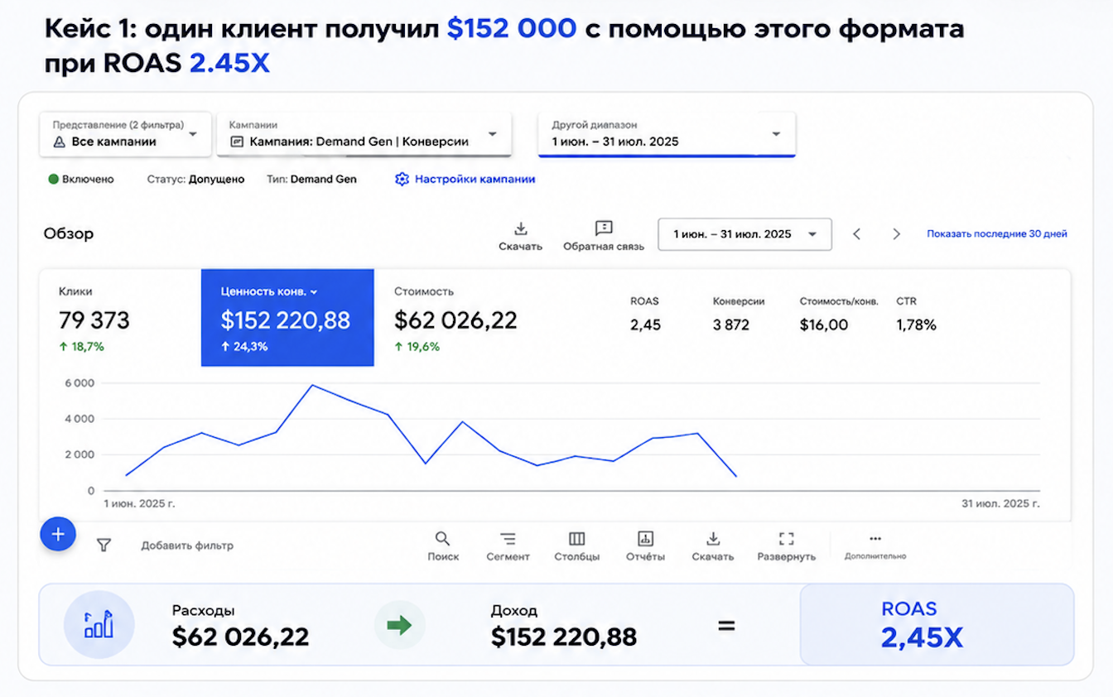This screenshot has width=1113, height=697.
Task: Click the Обратная связь feedback icon
Action: (604, 228)
